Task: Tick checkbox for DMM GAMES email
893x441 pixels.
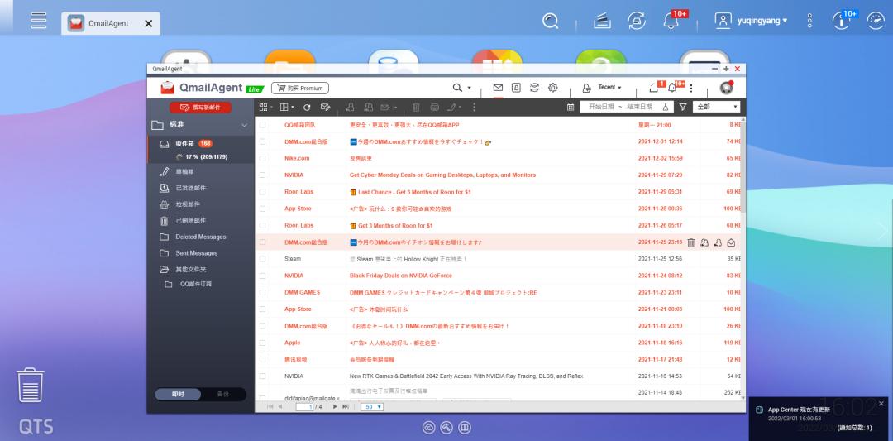Action: tap(263, 292)
